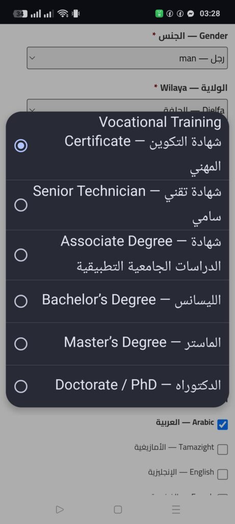
Task: Expand the Wilaya dropdown showing Djelfa
Action: pyautogui.click(x=127, y=105)
